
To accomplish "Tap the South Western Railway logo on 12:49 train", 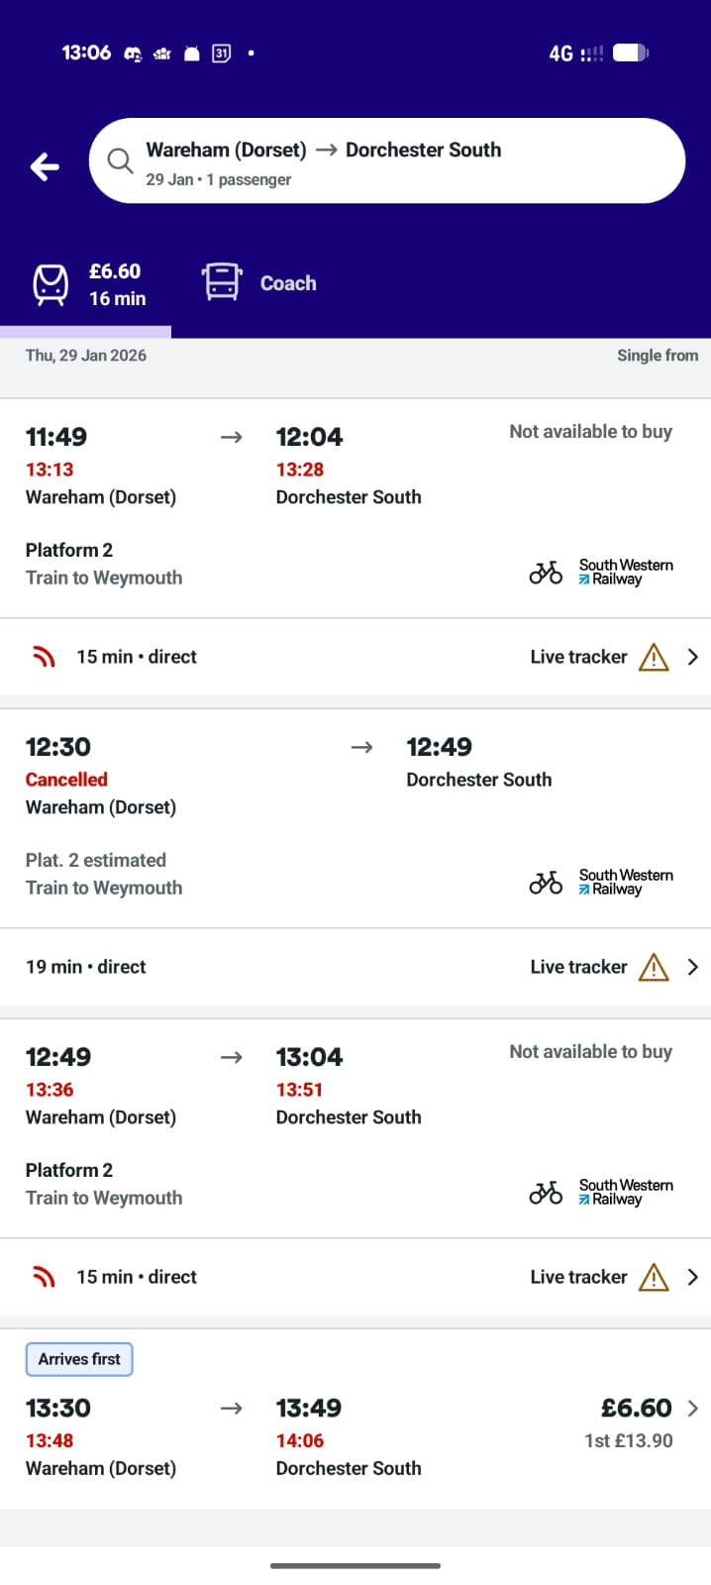I will (625, 1192).
